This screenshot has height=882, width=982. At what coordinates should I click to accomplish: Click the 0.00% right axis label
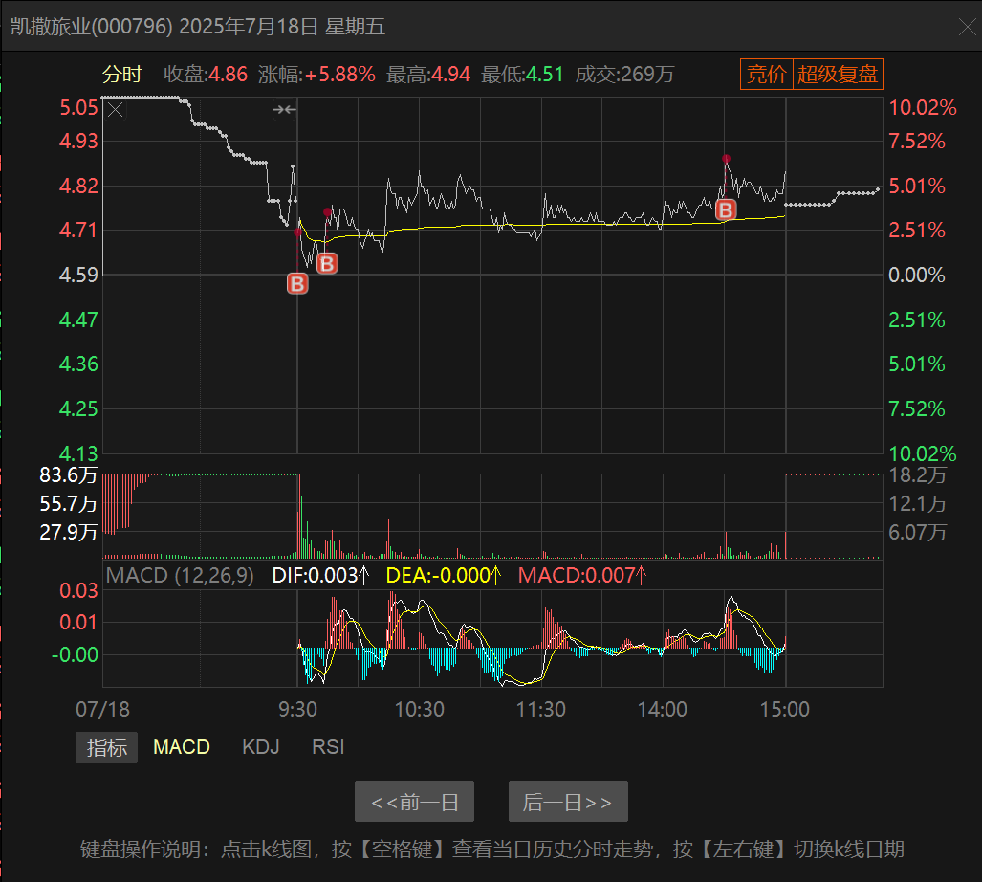click(917, 275)
